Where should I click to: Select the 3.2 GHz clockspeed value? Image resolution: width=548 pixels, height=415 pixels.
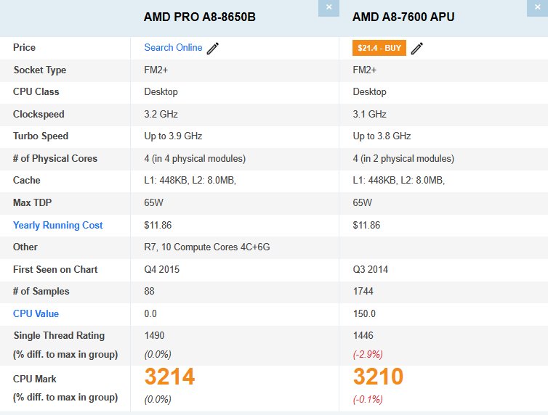click(x=161, y=115)
